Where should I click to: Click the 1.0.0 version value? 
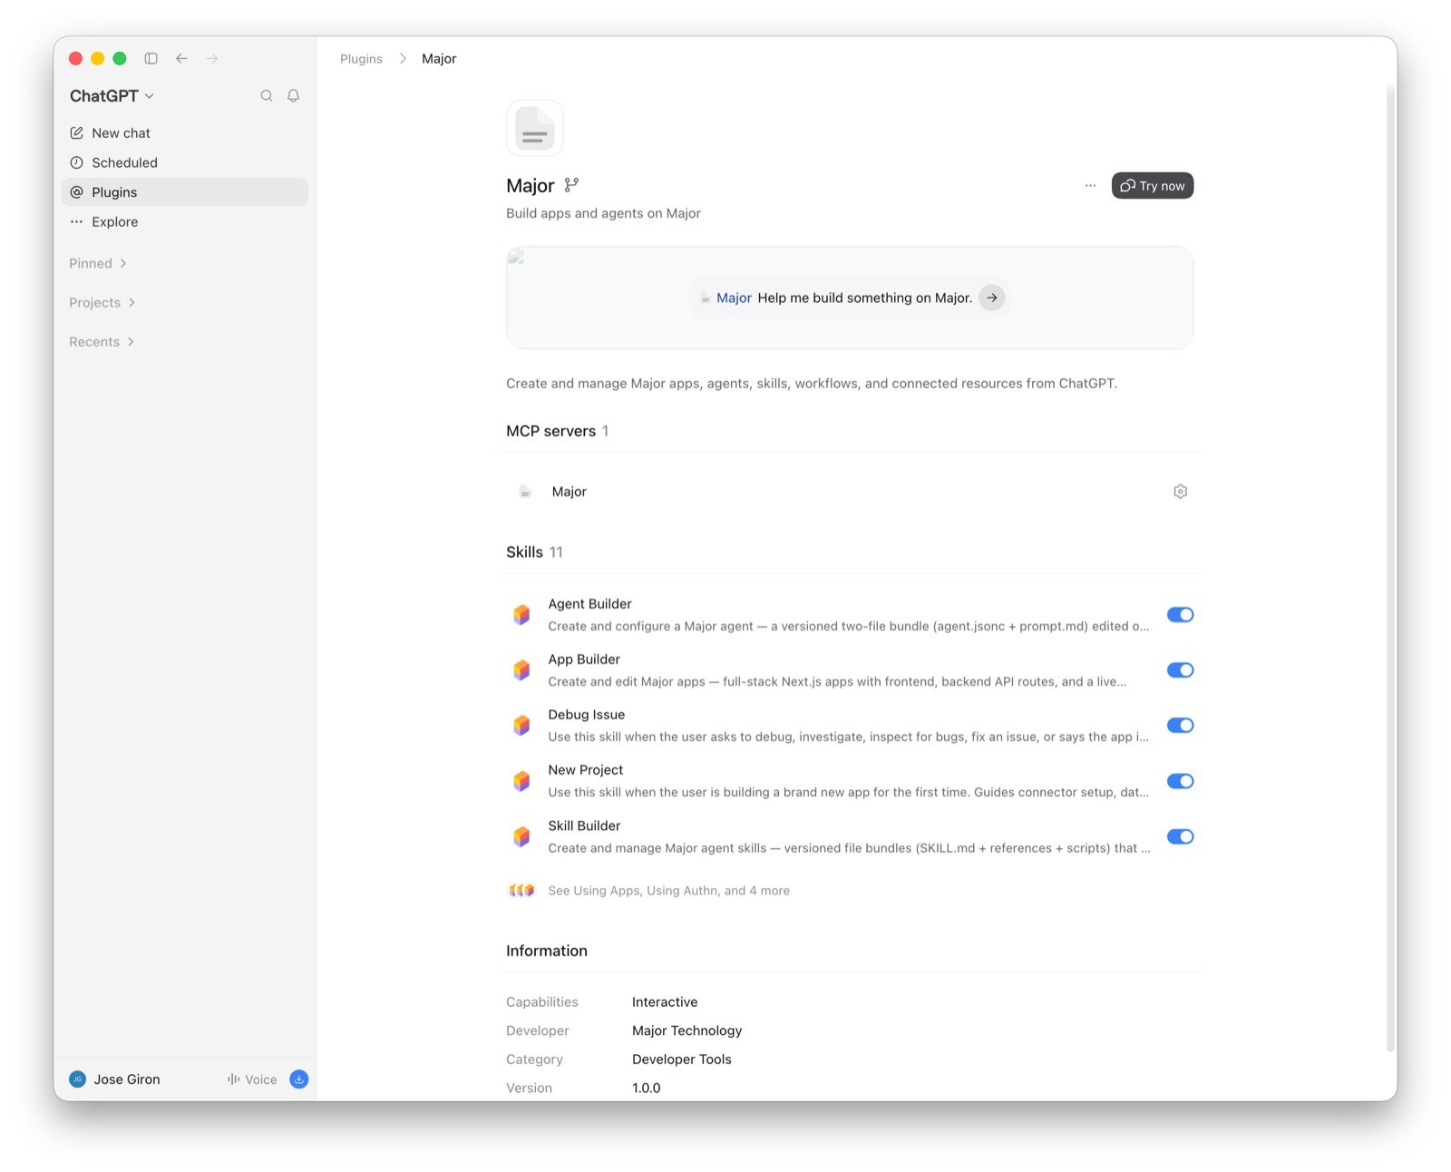(647, 1088)
